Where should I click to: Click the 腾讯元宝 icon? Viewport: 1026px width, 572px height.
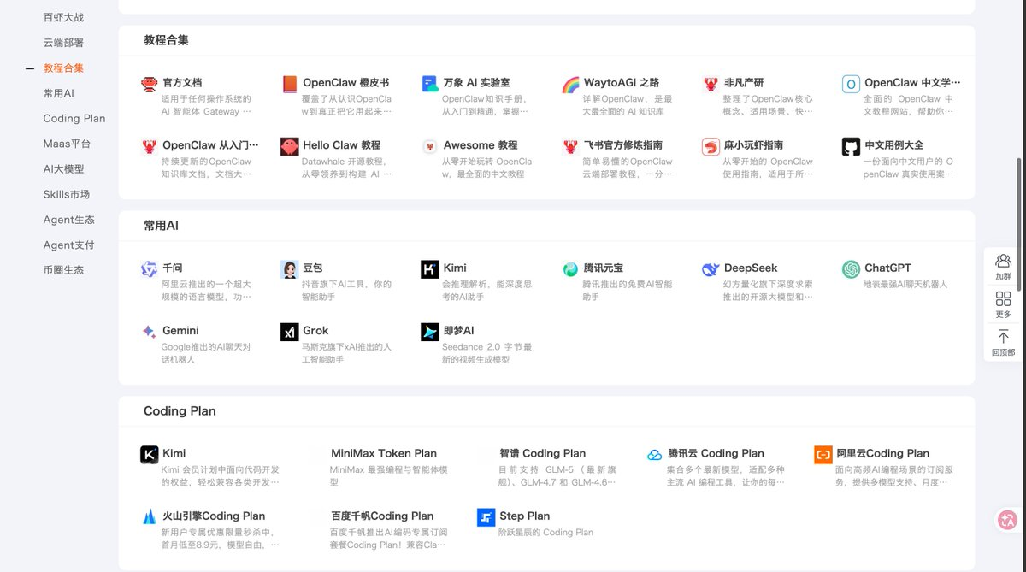570,269
